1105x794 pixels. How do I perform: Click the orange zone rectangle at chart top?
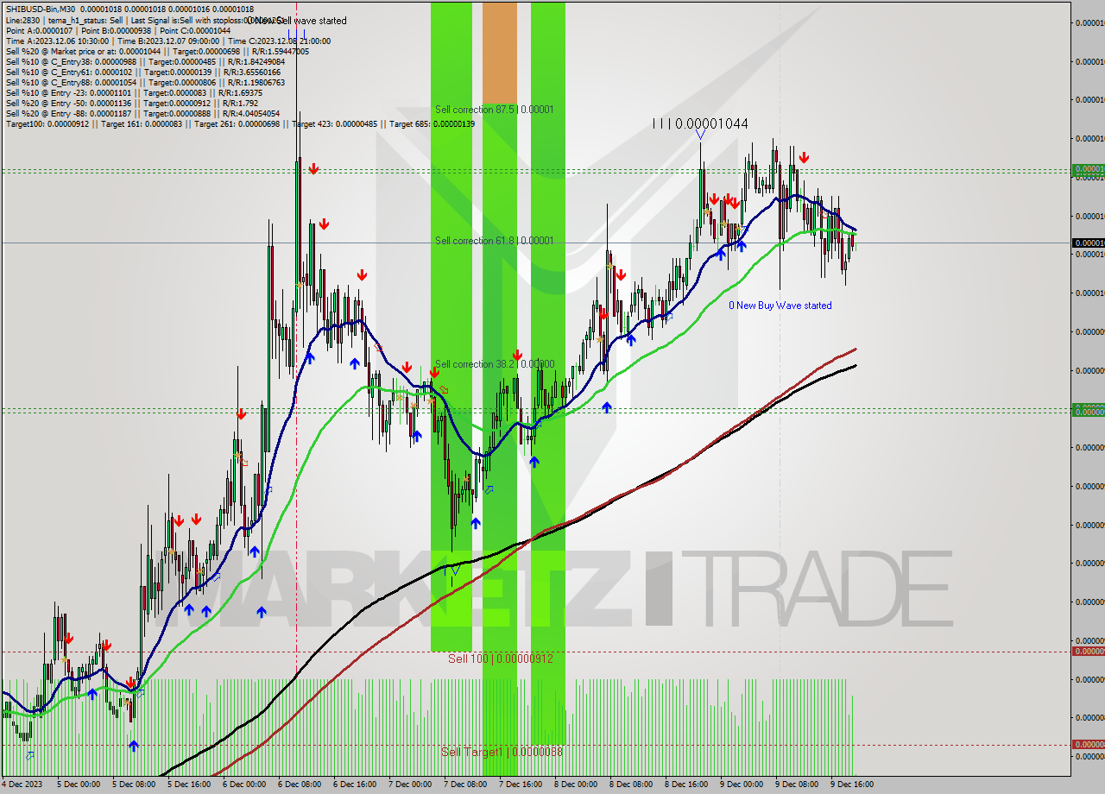click(499, 53)
